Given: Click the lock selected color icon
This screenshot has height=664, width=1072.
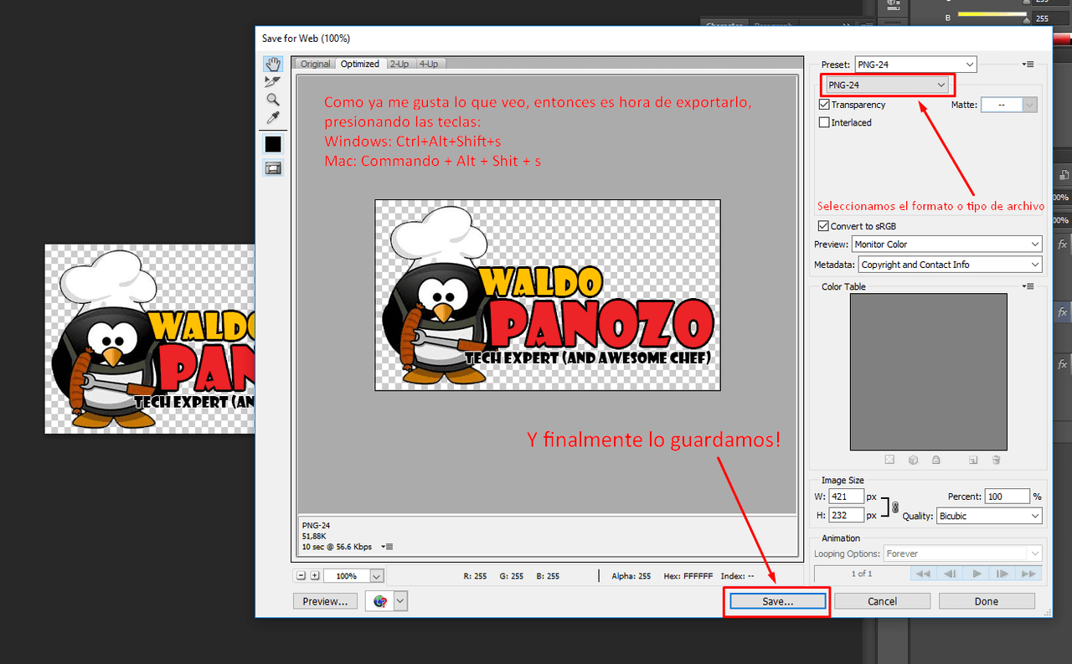Looking at the screenshot, I should pos(936,460).
